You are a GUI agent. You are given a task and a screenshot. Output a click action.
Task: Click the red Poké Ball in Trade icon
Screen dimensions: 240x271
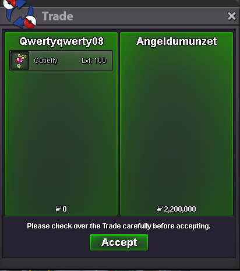30,22
